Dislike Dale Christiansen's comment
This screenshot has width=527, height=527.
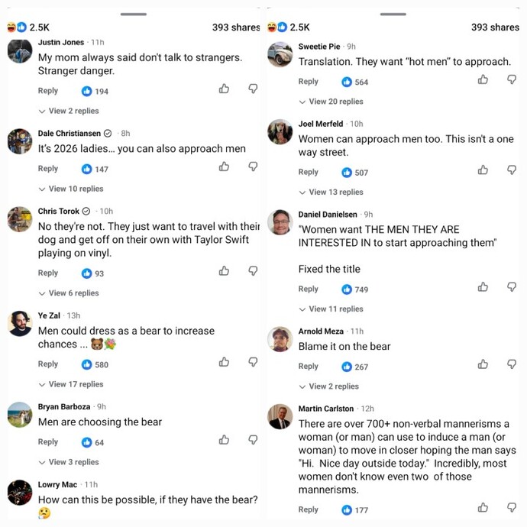253,167
